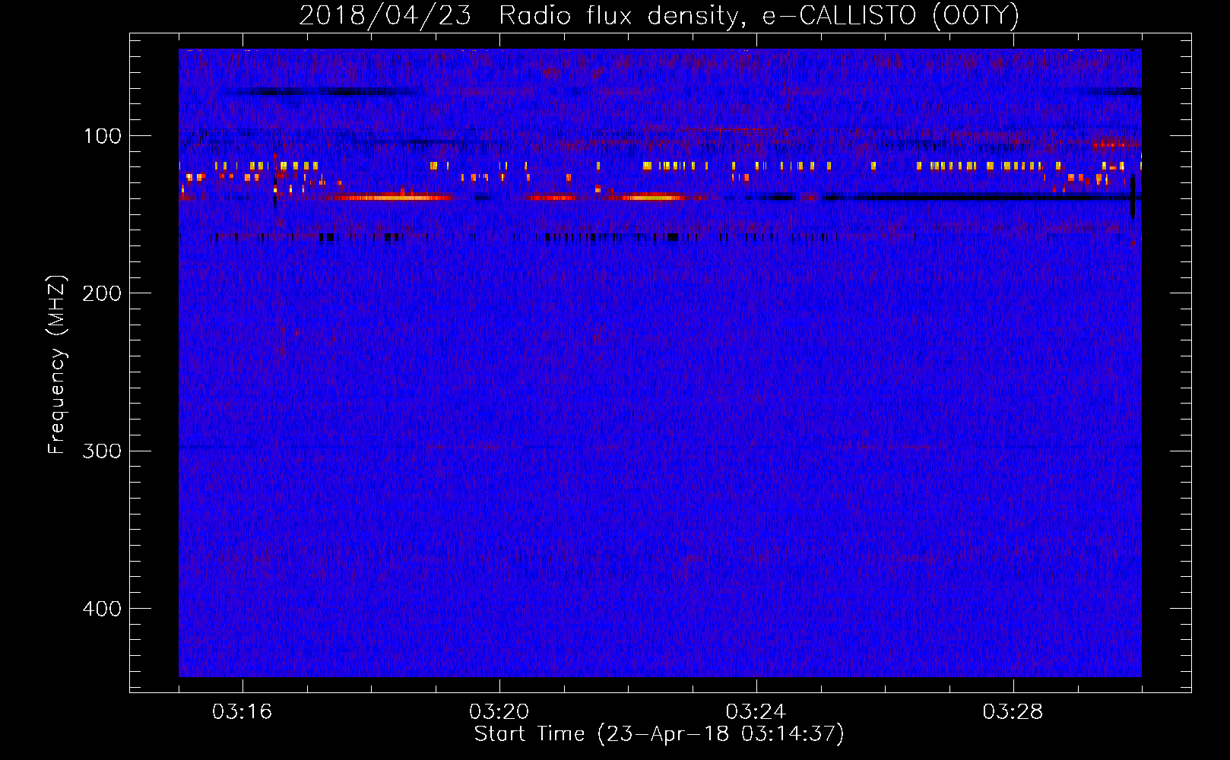Click the 100 frequency tick label
This screenshot has width=1230, height=760.
[x=103, y=136]
